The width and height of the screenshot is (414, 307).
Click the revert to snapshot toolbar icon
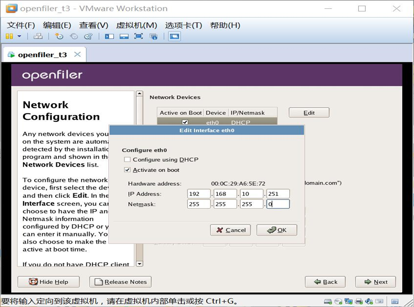(x=74, y=36)
